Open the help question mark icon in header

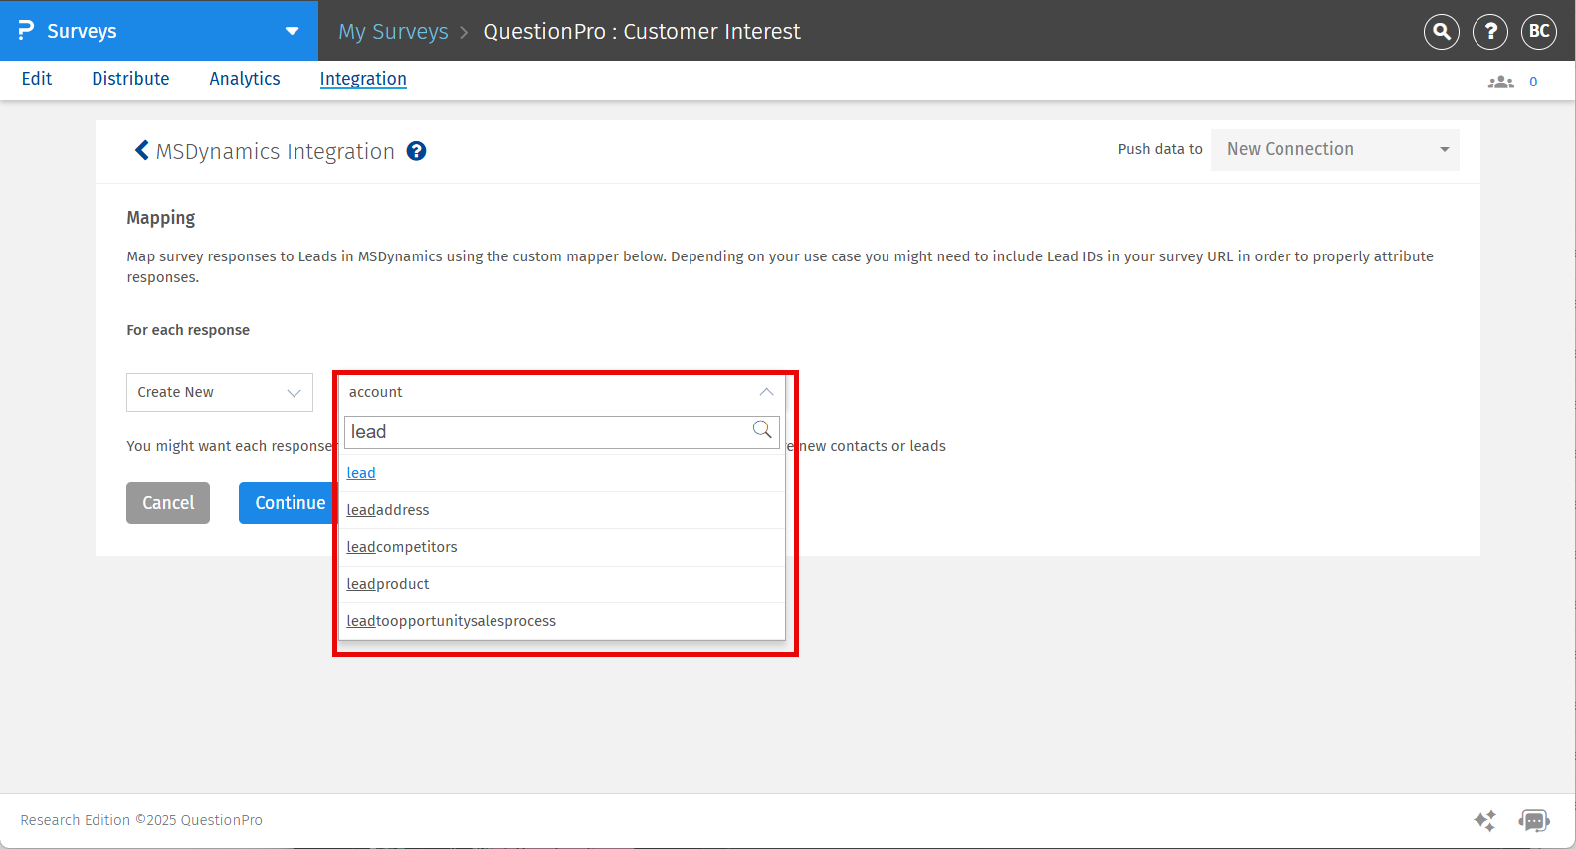[1489, 32]
